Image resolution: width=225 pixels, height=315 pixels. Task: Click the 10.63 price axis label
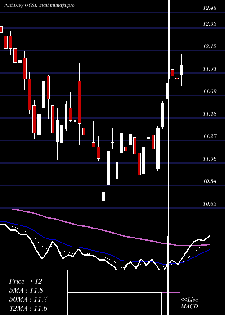[210, 204]
